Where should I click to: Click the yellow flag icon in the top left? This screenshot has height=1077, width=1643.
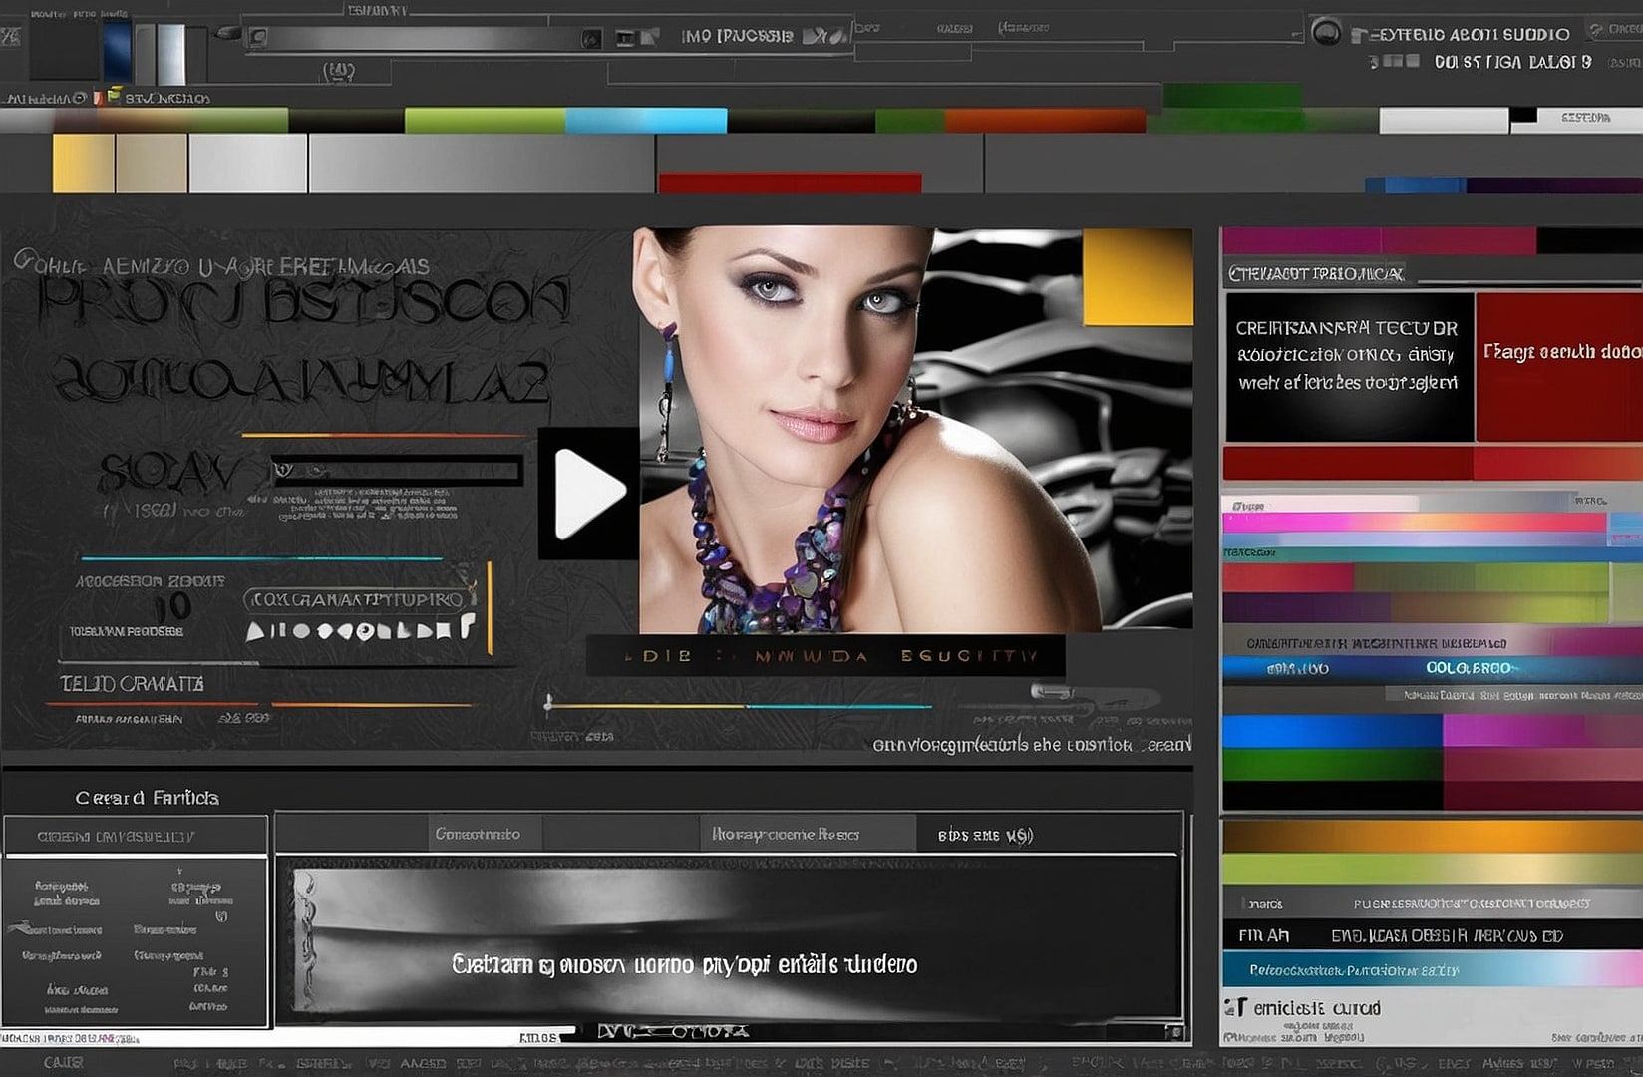coord(114,95)
